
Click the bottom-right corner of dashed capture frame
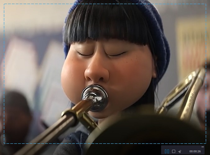(206, 143)
